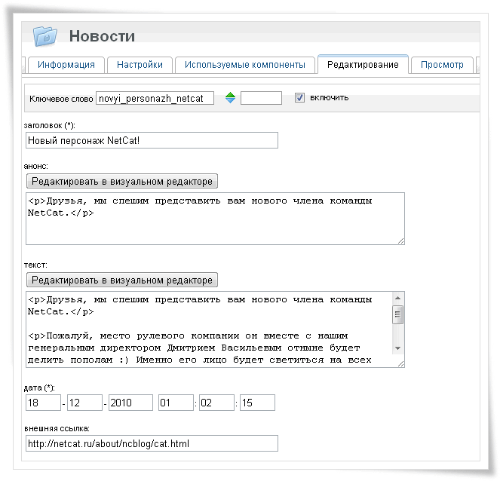
Task: Click the day field showing 18
Action: 43,403
